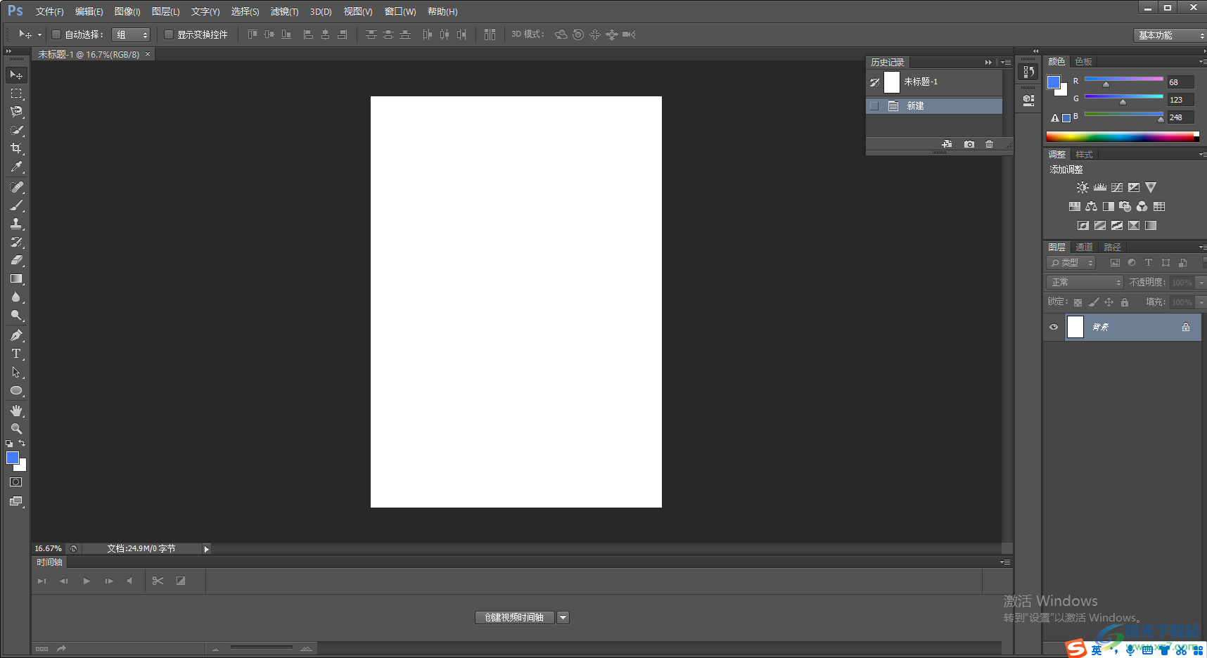Viewport: 1207px width, 658px height.
Task: Toggle Quick Mask mode
Action: click(16, 482)
